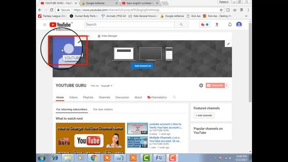
Task: Open Chrome three-dot menu
Action: pos(248,10)
